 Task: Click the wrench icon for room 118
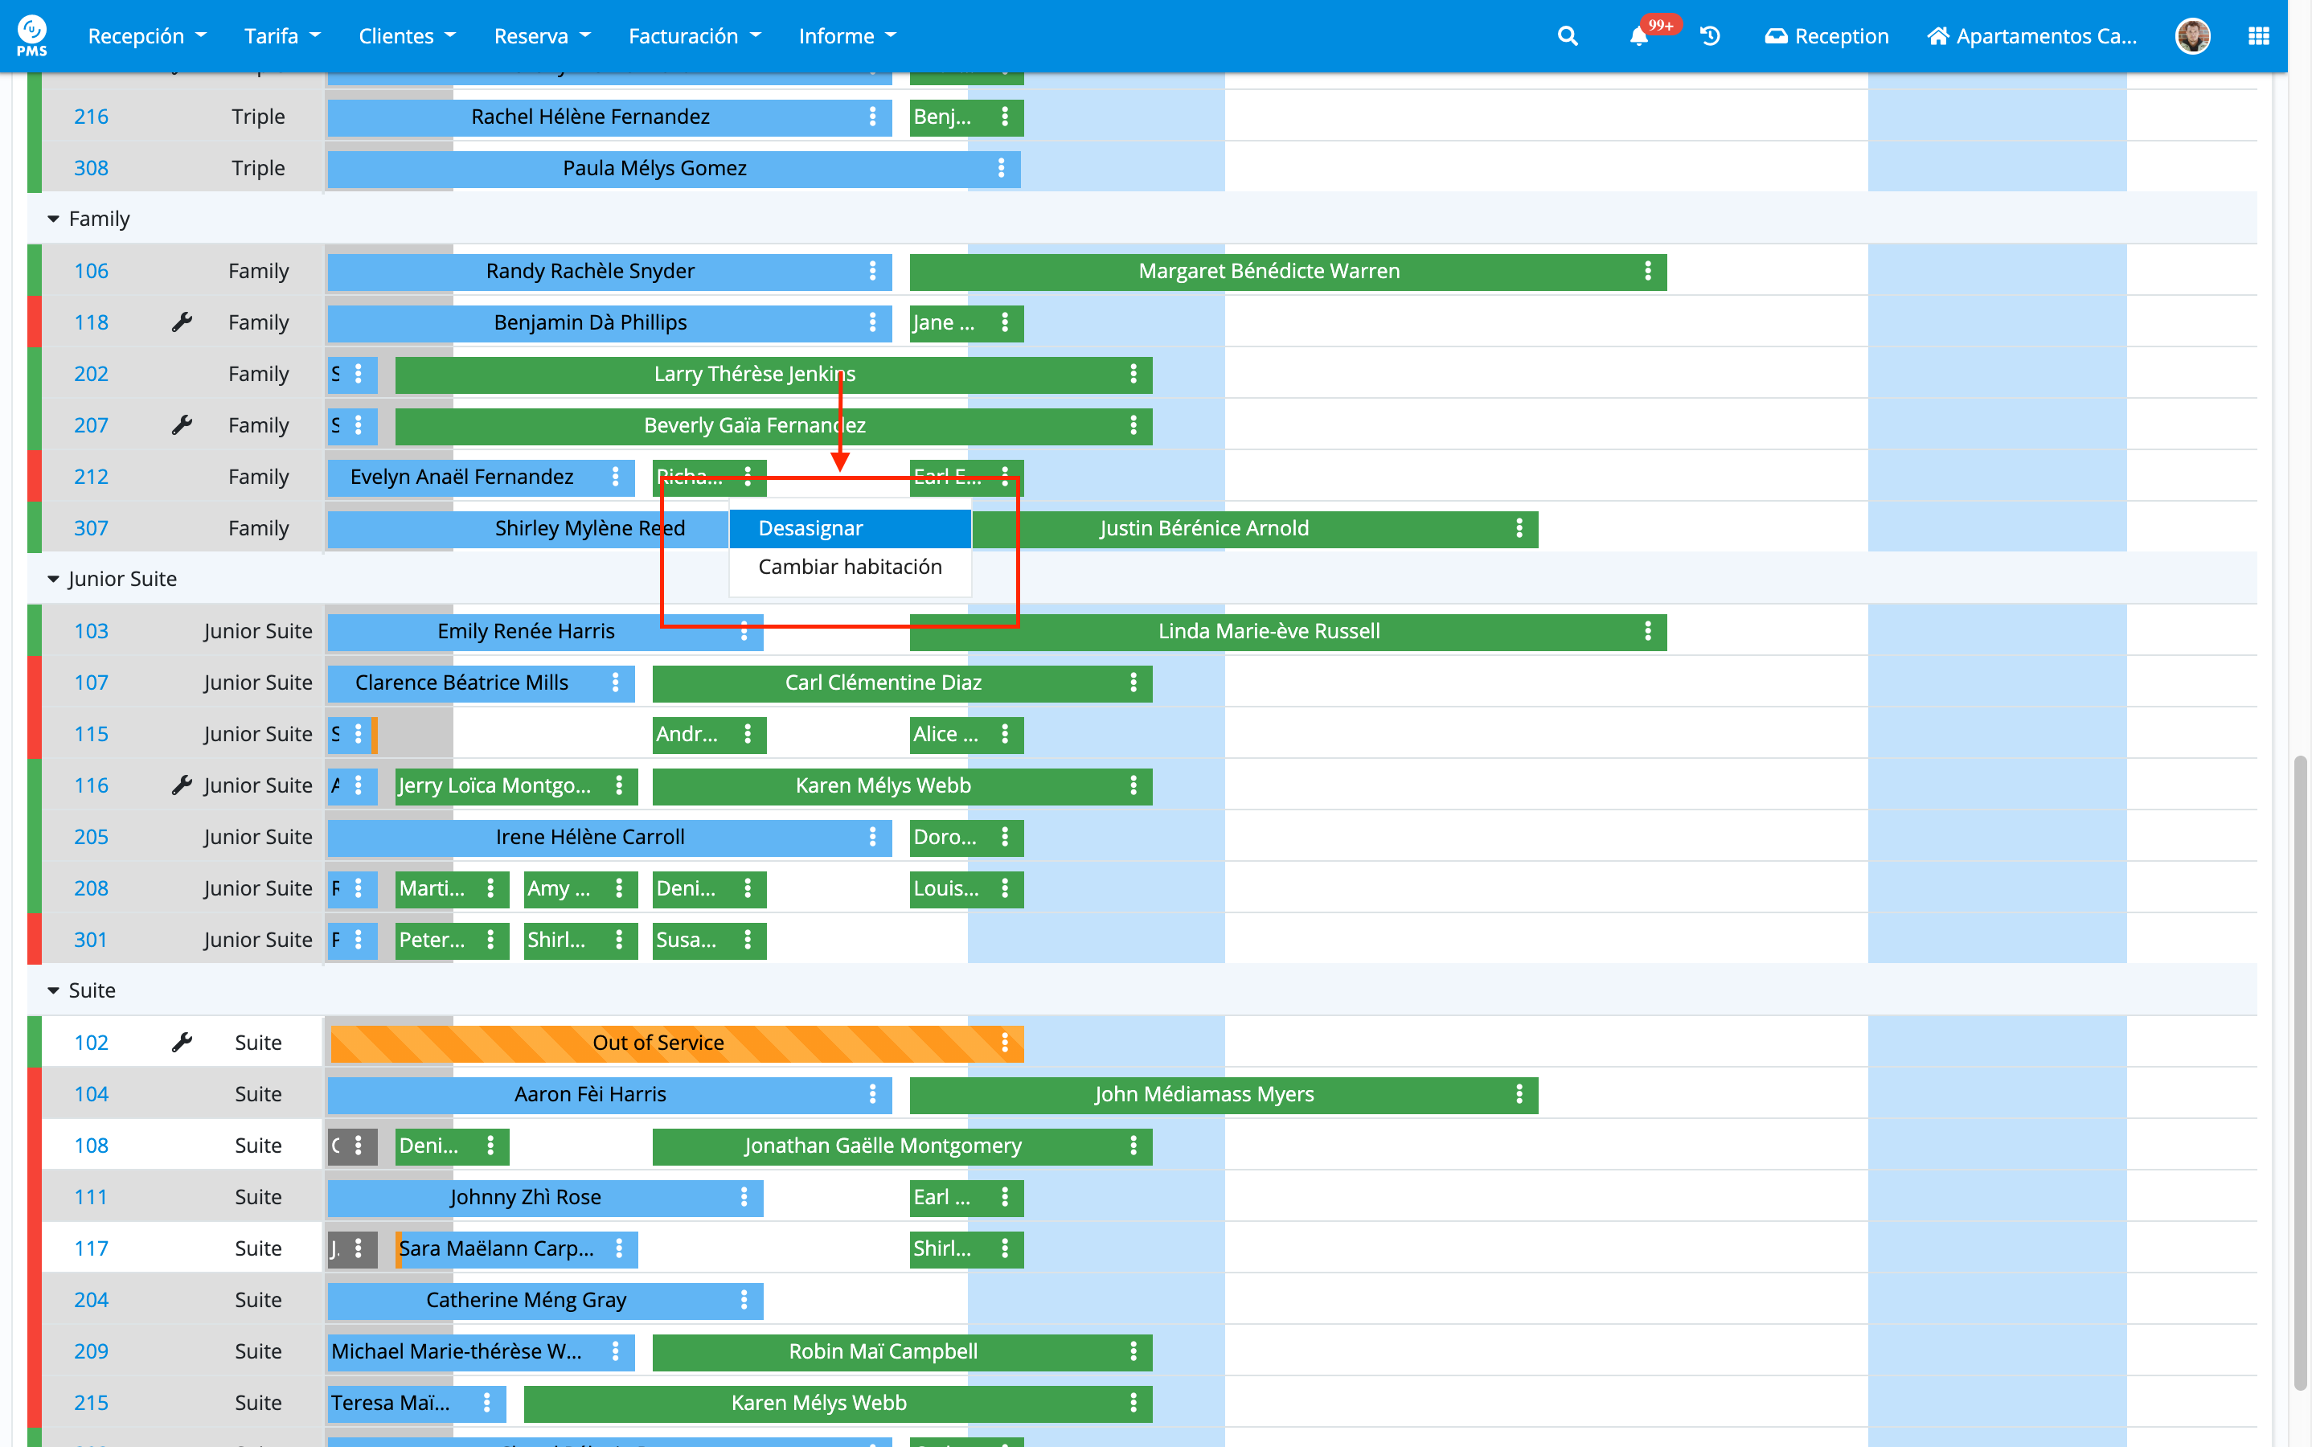[182, 322]
